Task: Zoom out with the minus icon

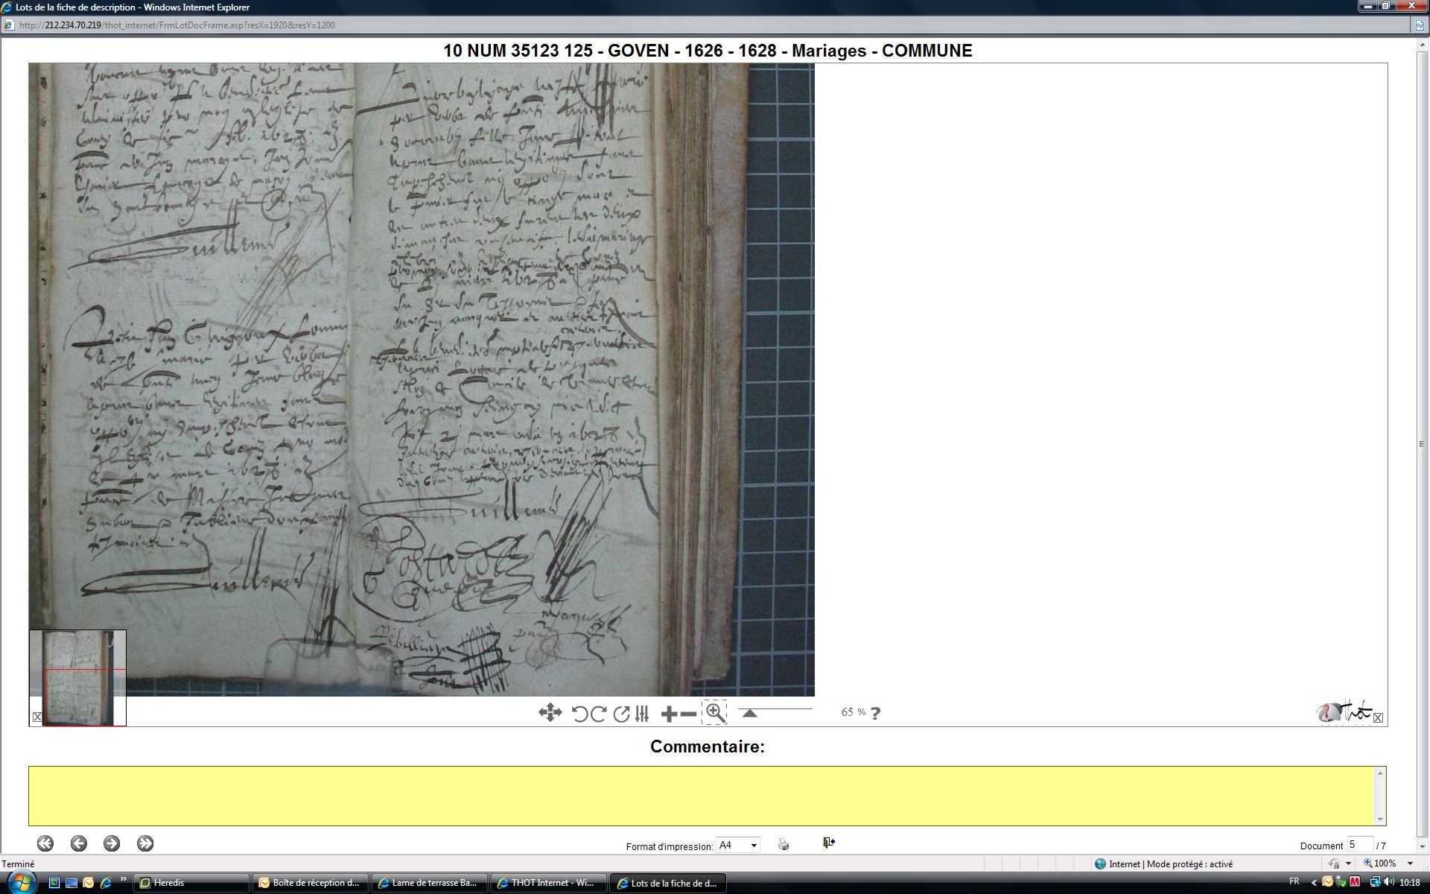Action: click(x=689, y=714)
